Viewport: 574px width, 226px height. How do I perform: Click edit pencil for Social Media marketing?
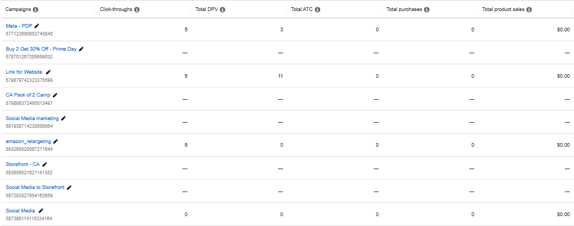(64, 118)
